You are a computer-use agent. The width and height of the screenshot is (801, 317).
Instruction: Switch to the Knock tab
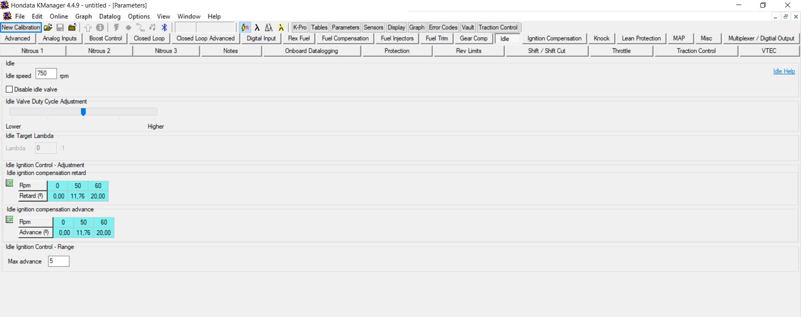[601, 38]
